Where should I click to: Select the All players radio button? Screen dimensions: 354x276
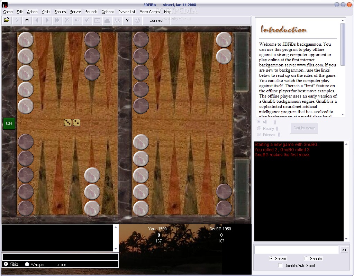[x=259, y=122]
